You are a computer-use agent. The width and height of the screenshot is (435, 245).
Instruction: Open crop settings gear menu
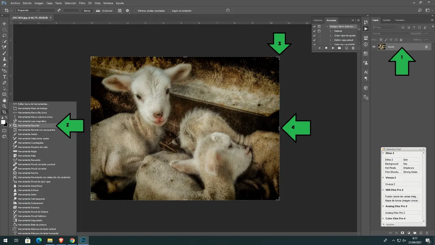(x=128, y=11)
